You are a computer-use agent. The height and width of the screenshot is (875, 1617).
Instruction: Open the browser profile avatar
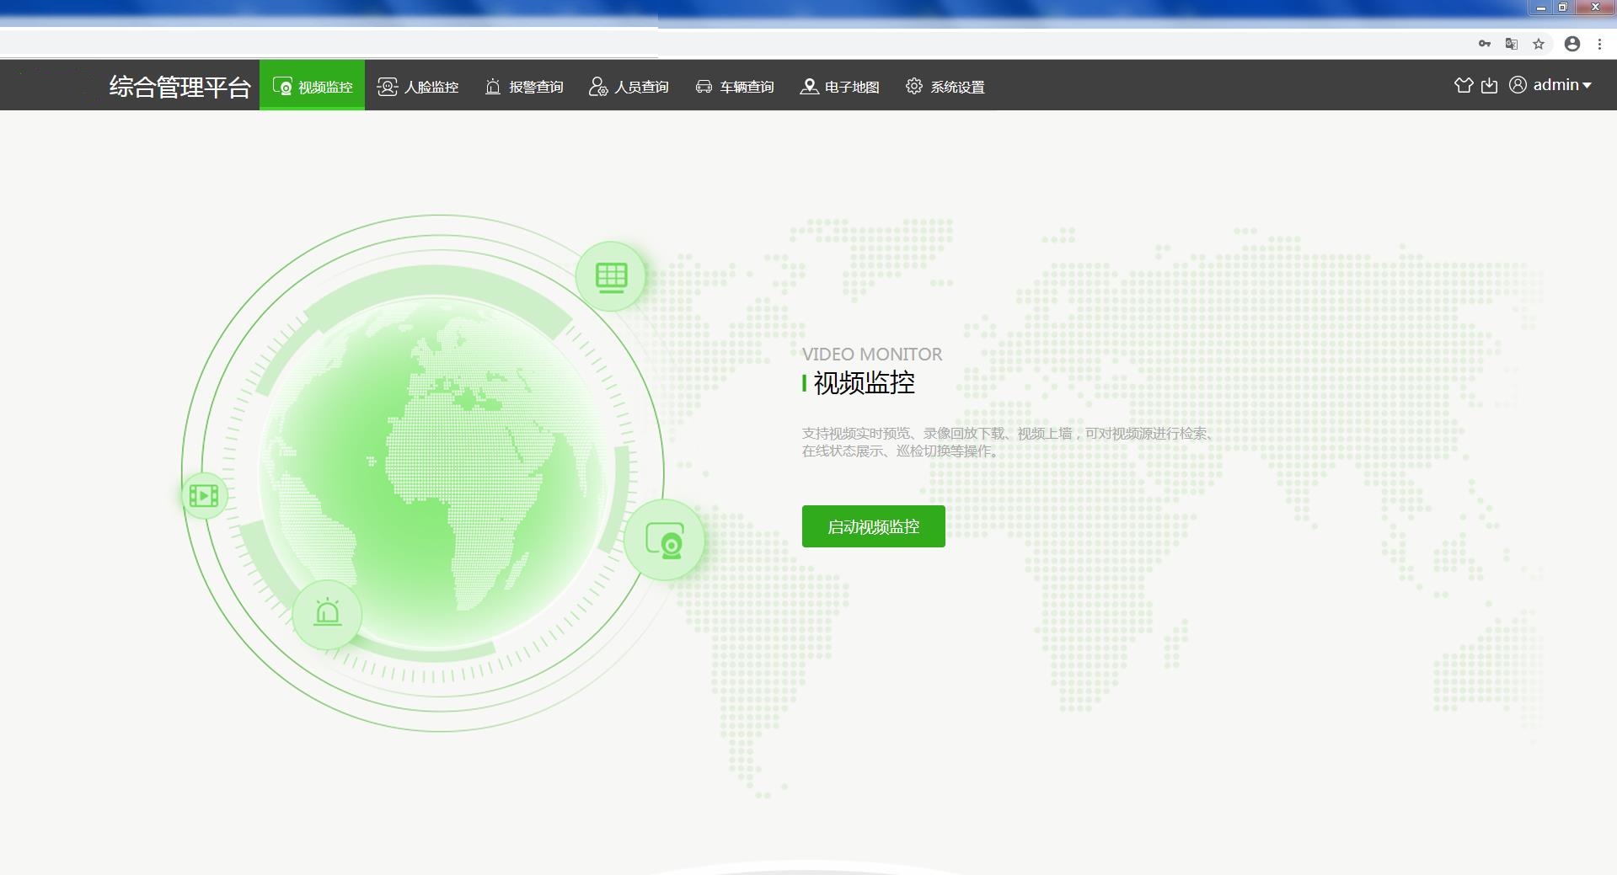click(x=1572, y=44)
